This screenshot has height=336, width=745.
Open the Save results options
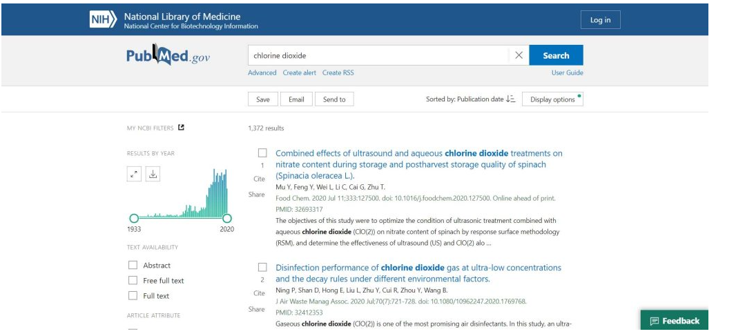[x=263, y=99]
